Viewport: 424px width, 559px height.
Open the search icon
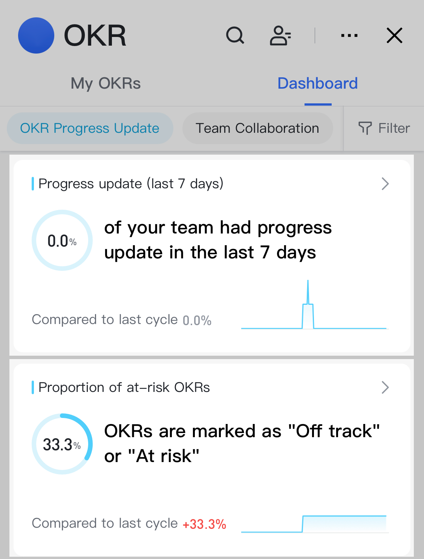235,35
